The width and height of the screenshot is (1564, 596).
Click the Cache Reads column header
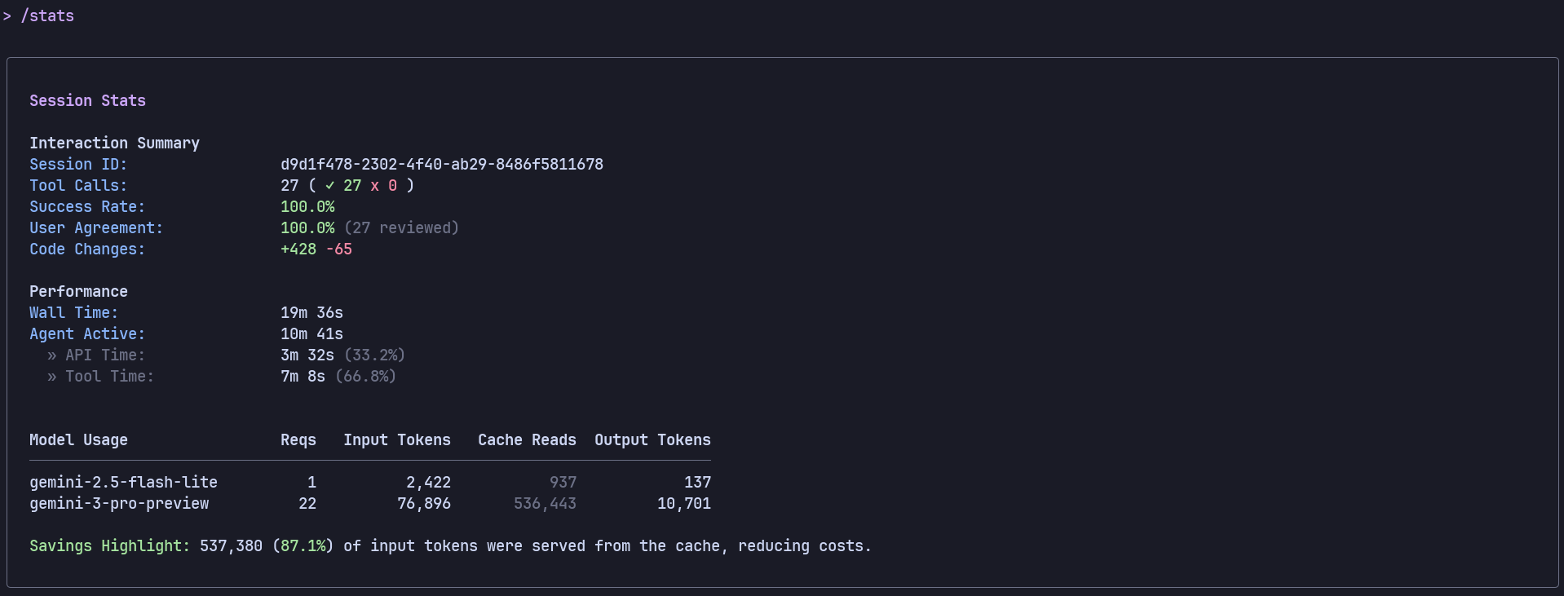pyautogui.click(x=527, y=440)
